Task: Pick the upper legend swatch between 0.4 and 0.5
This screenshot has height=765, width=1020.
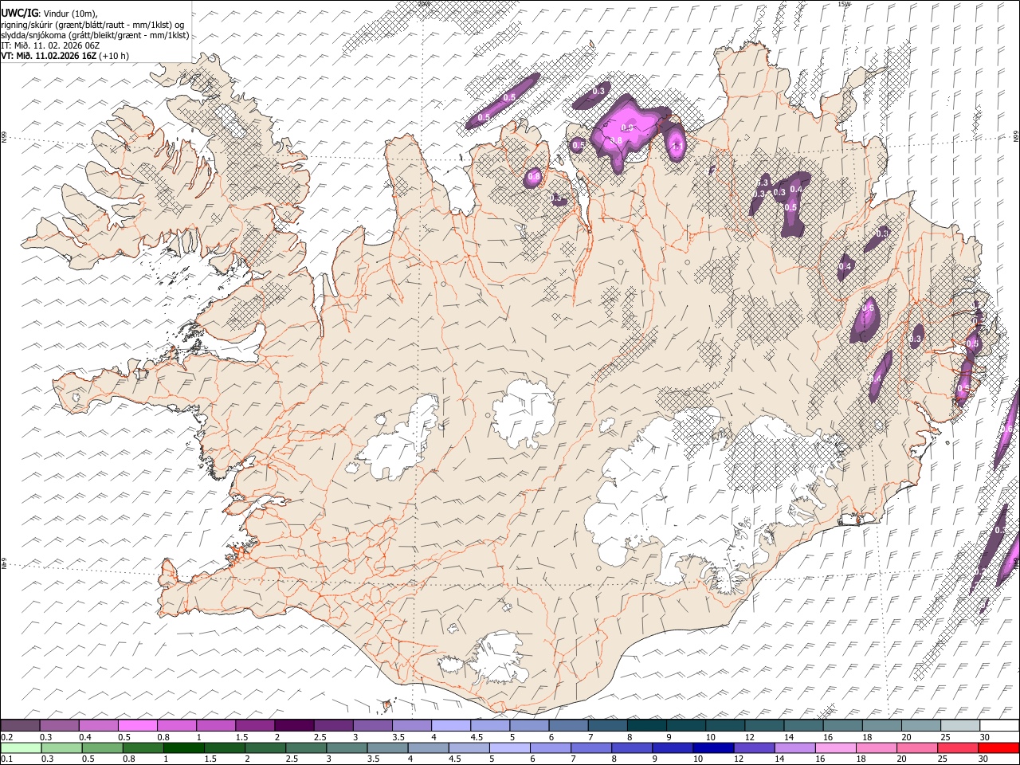Action: pyautogui.click(x=98, y=726)
